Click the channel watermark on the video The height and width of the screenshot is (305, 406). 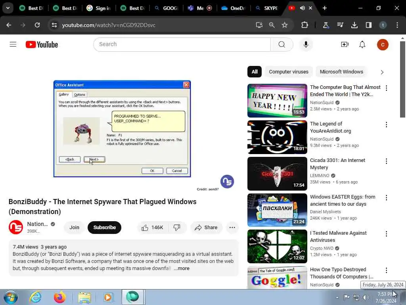[227, 181]
